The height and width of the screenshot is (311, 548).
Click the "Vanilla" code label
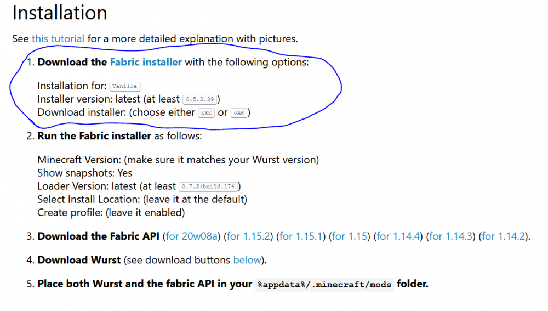click(x=125, y=86)
